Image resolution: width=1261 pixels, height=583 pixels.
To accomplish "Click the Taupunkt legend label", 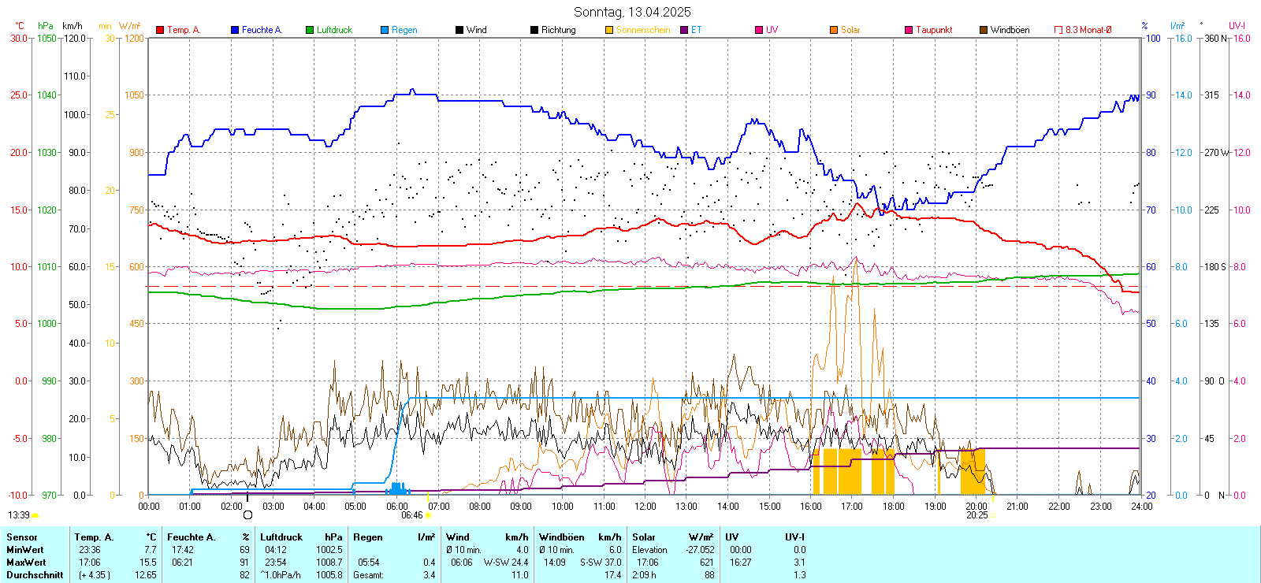I will pyautogui.click(x=934, y=30).
